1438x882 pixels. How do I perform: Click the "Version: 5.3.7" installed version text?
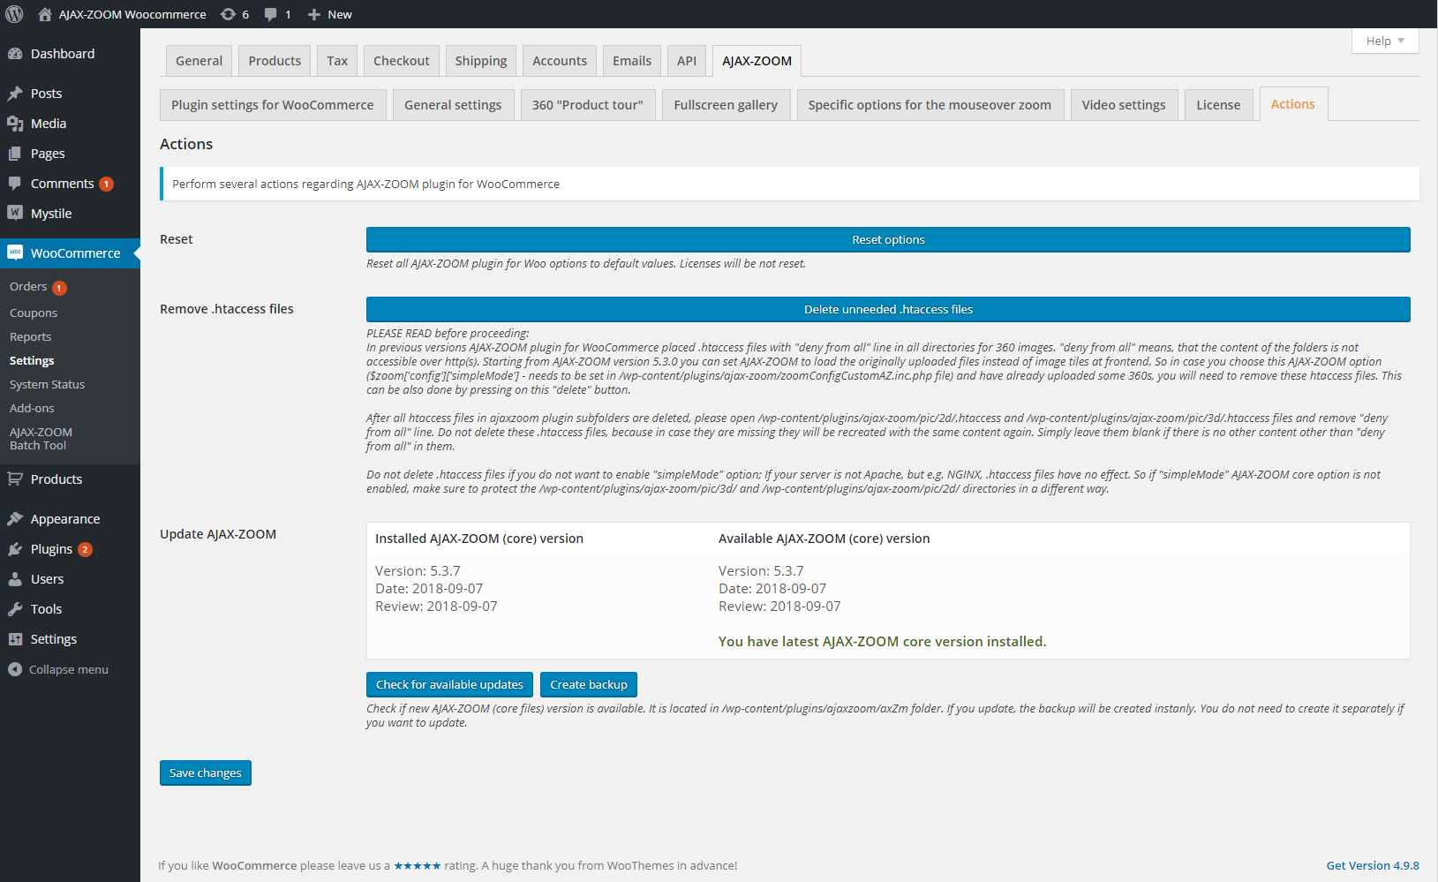[418, 571]
